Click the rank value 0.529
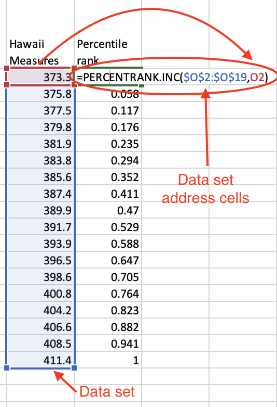 tap(108, 227)
